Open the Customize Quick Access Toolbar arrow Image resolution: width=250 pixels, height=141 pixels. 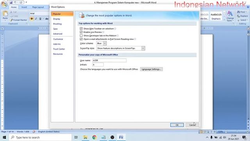pyautogui.click(x=26, y=2)
